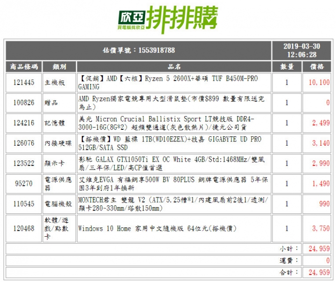Select product code 120468
Screen dimensions: 336x282
(x=24, y=229)
